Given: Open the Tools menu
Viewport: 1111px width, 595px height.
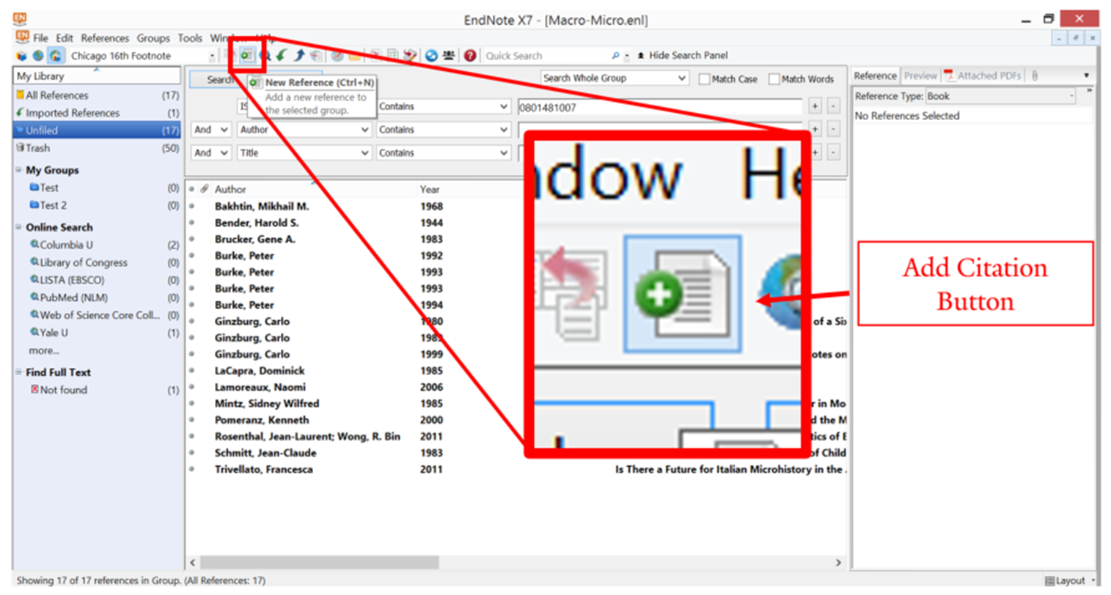Looking at the screenshot, I should [190, 38].
